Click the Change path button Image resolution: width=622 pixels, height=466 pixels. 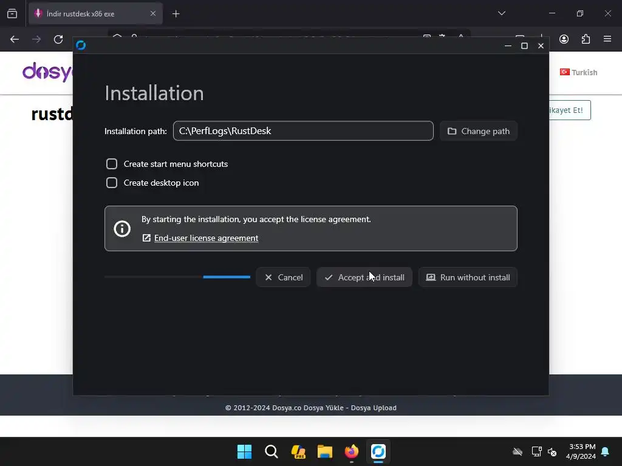[479, 131]
